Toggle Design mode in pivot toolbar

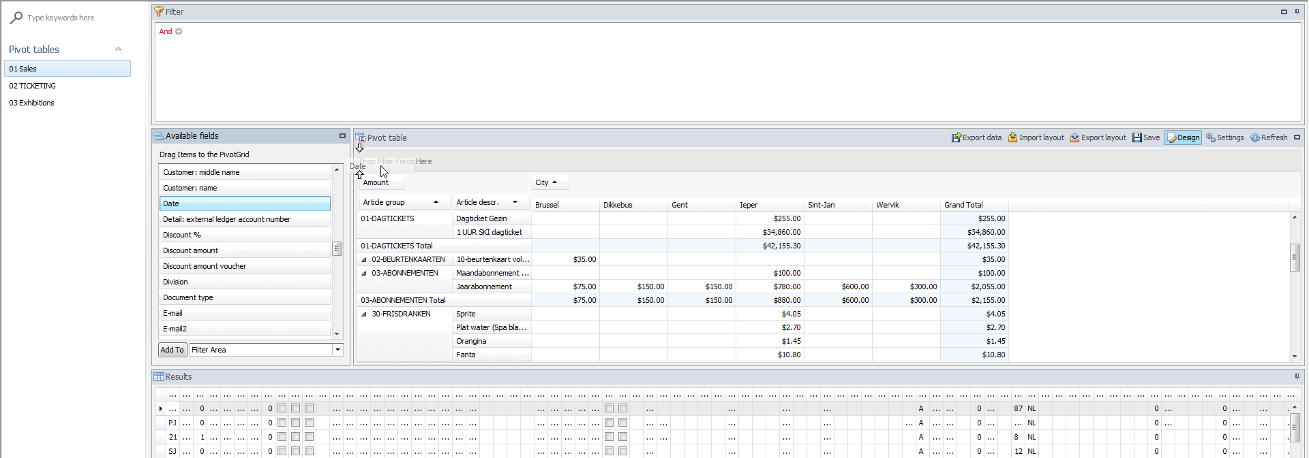click(x=1183, y=137)
